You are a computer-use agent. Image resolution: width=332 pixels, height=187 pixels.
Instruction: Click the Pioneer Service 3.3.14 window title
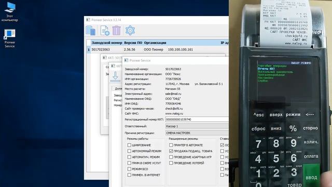pos(106,20)
